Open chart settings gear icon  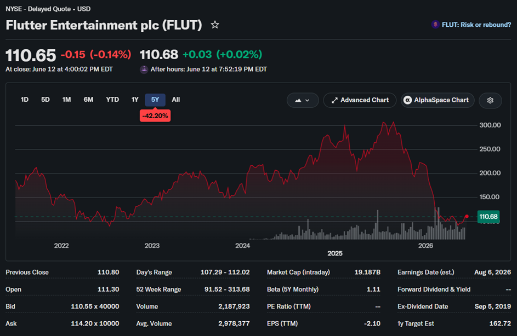pyautogui.click(x=490, y=100)
